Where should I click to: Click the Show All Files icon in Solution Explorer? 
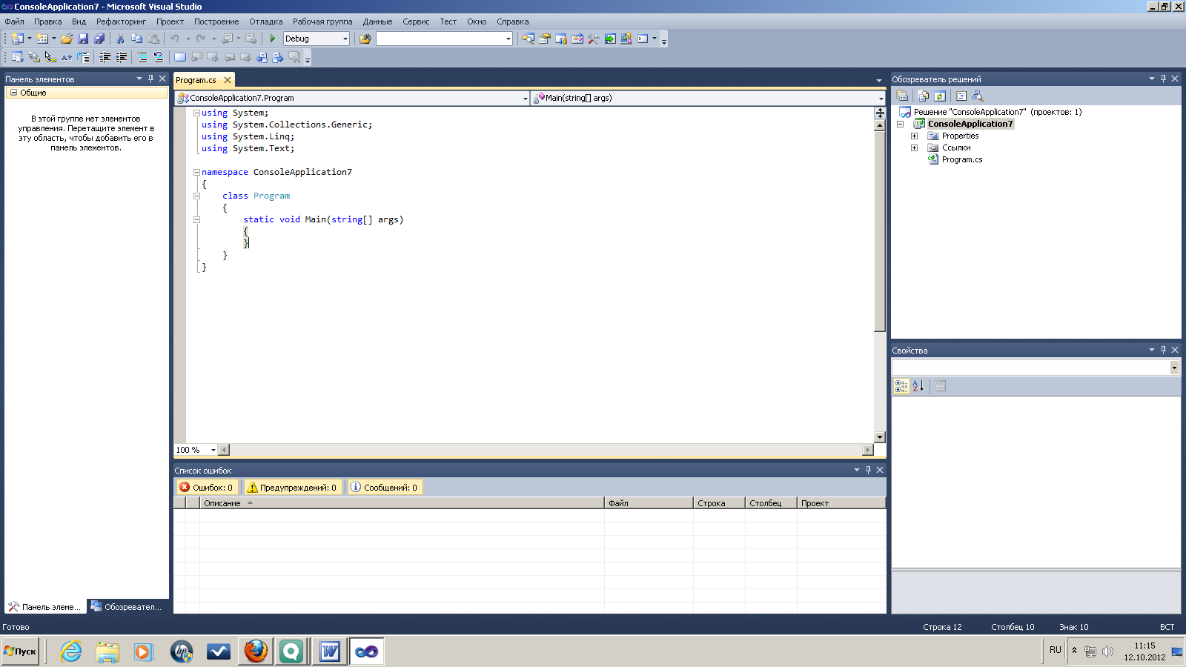(923, 96)
